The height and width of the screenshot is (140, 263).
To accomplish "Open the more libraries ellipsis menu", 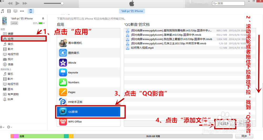I will pos(22,11).
